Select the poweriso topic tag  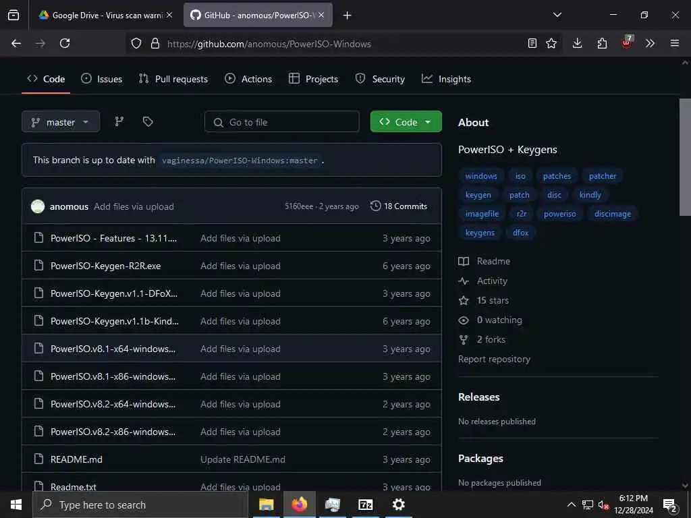(559, 214)
